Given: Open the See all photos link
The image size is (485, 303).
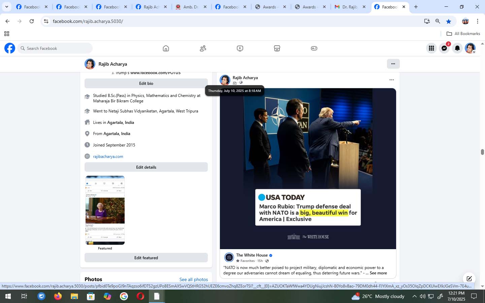Looking at the screenshot, I should click(x=194, y=279).
